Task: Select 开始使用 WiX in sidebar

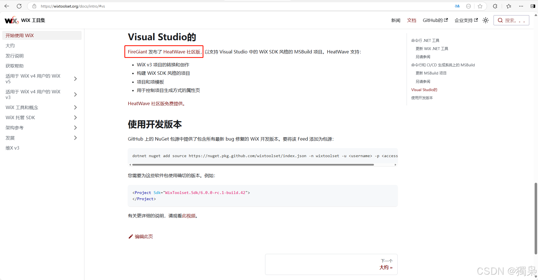Action: [x=42, y=35]
